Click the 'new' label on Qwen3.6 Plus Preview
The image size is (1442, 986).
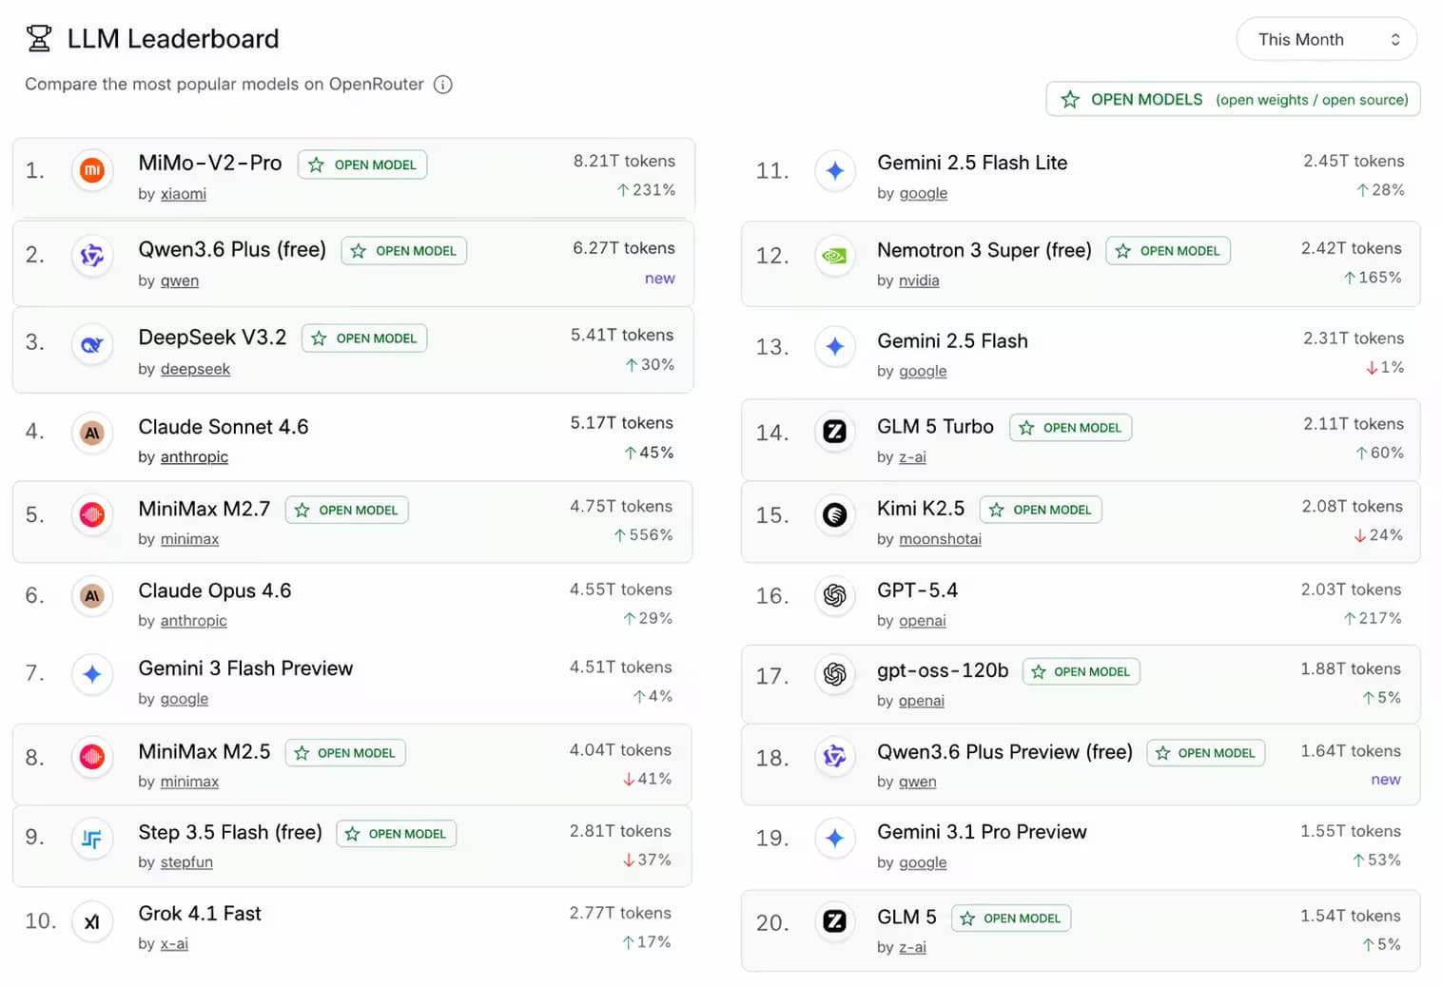(x=1386, y=780)
